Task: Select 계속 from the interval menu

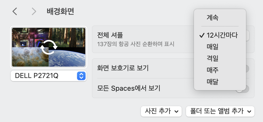Action: pos(213,18)
